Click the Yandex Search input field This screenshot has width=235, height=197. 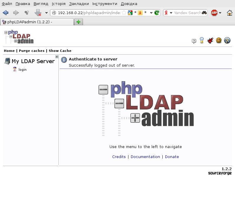[x=187, y=13]
